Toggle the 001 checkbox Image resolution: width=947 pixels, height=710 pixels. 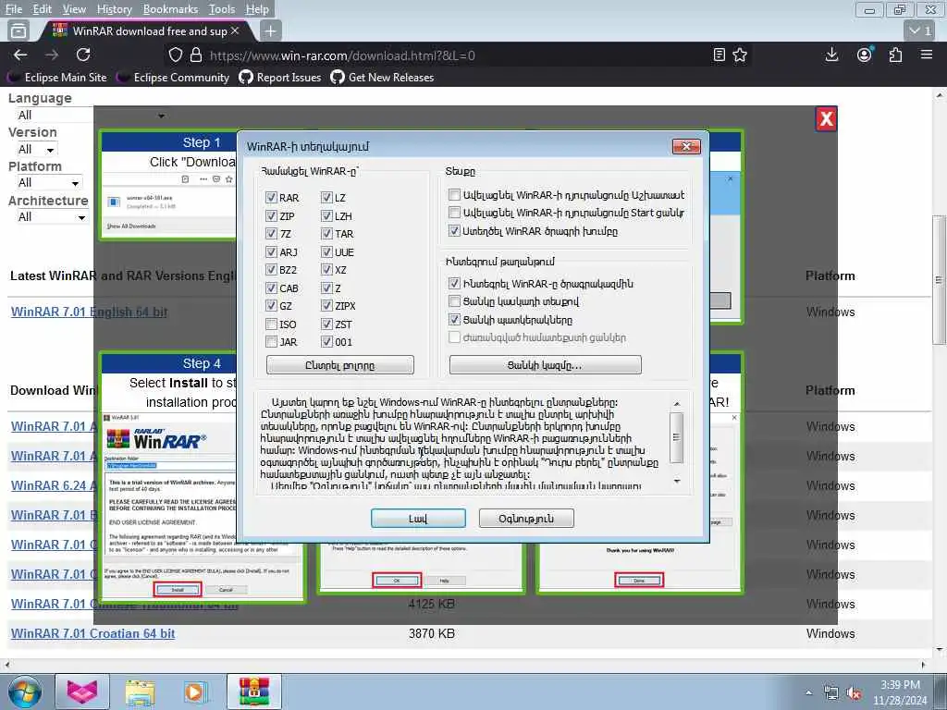point(326,342)
